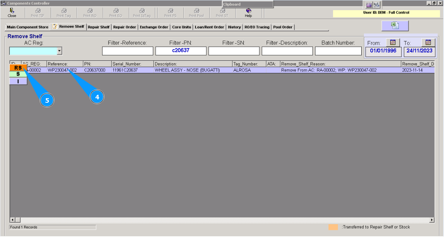Viewport: 444px width, 237px height.
Task: Click the Print Tag toolbar icon
Action: pos(64,13)
